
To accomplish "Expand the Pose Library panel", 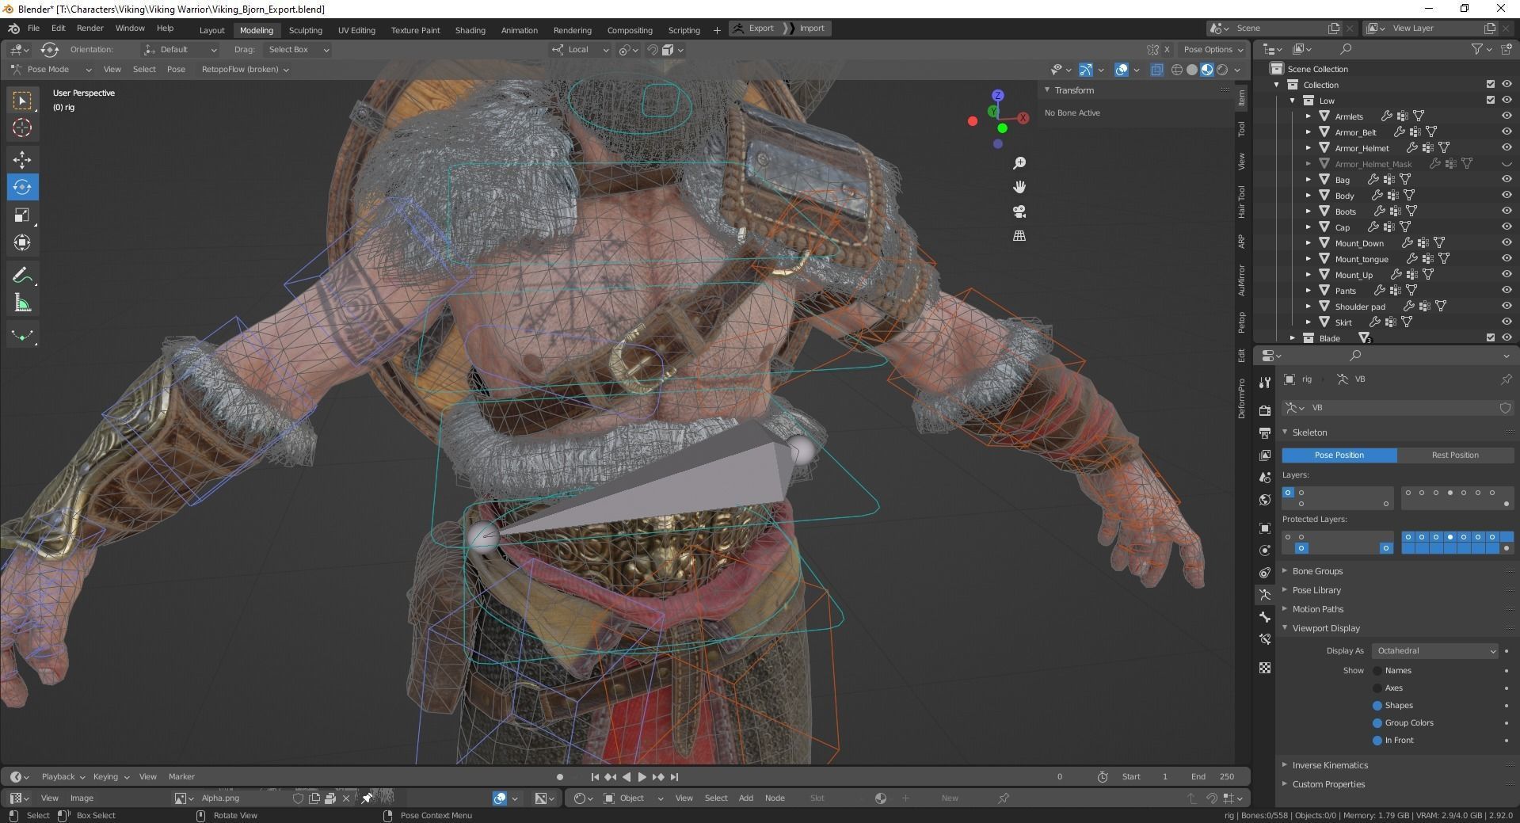I will (1316, 590).
